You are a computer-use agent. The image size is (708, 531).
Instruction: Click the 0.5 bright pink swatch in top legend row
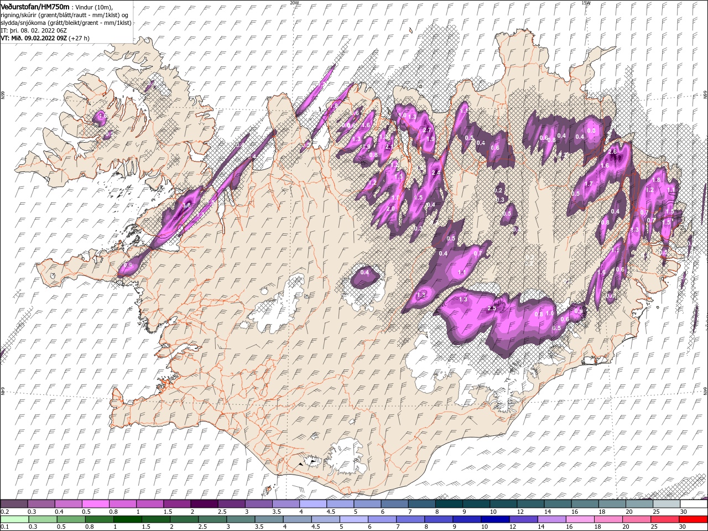(x=95, y=503)
